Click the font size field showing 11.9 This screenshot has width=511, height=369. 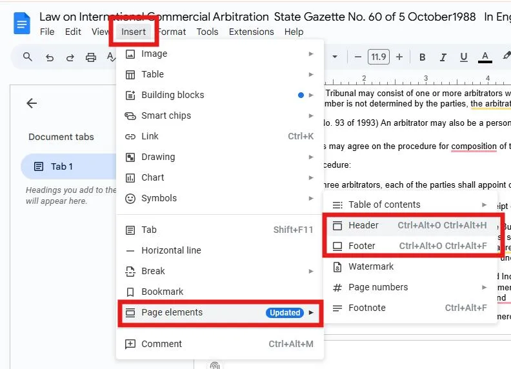tap(378, 57)
